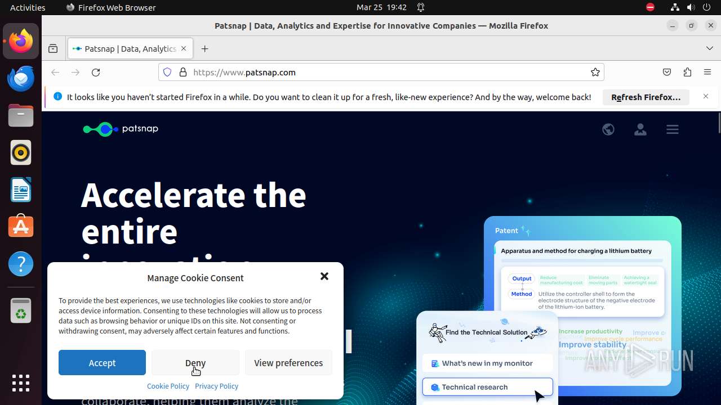The width and height of the screenshot is (721, 405).
Task: Go back one page
Action: pyautogui.click(x=55, y=72)
